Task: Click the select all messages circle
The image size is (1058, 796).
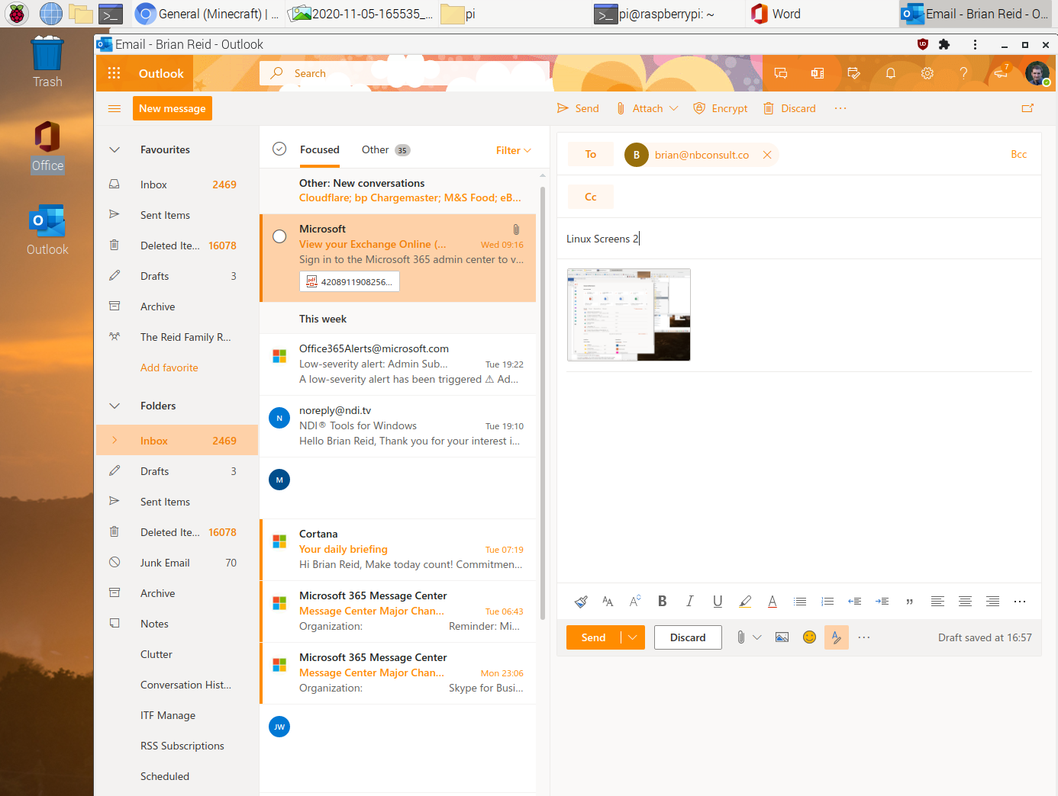Action: click(279, 149)
